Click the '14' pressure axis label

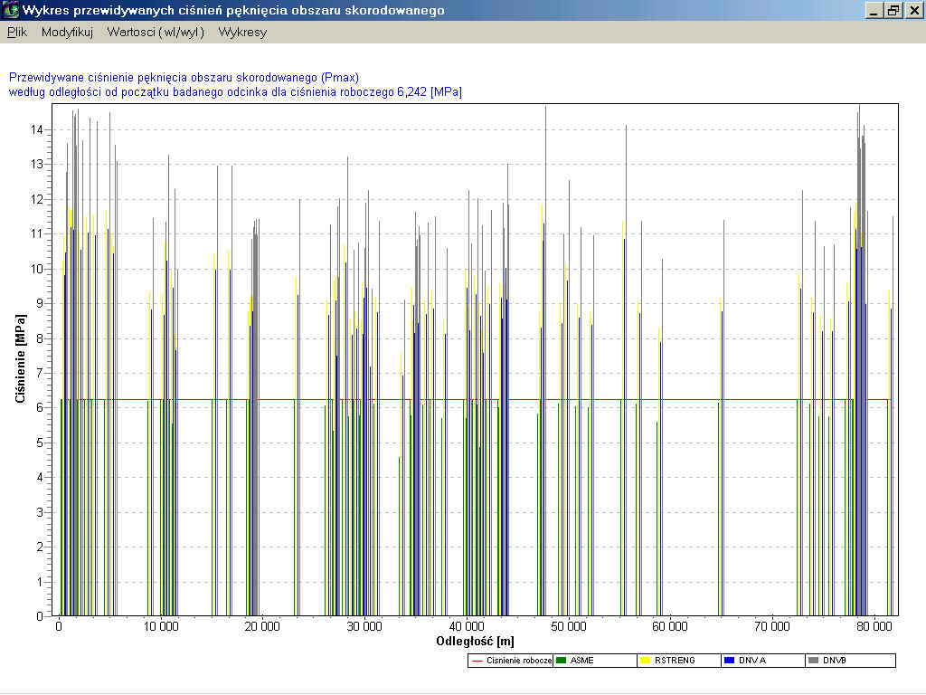click(x=37, y=130)
